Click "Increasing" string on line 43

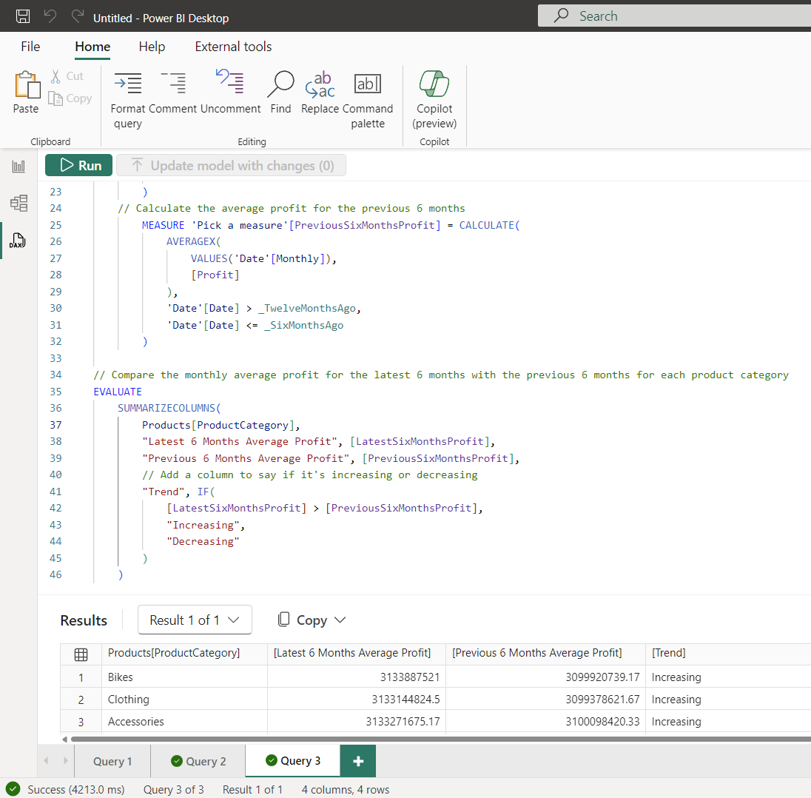coord(203,526)
